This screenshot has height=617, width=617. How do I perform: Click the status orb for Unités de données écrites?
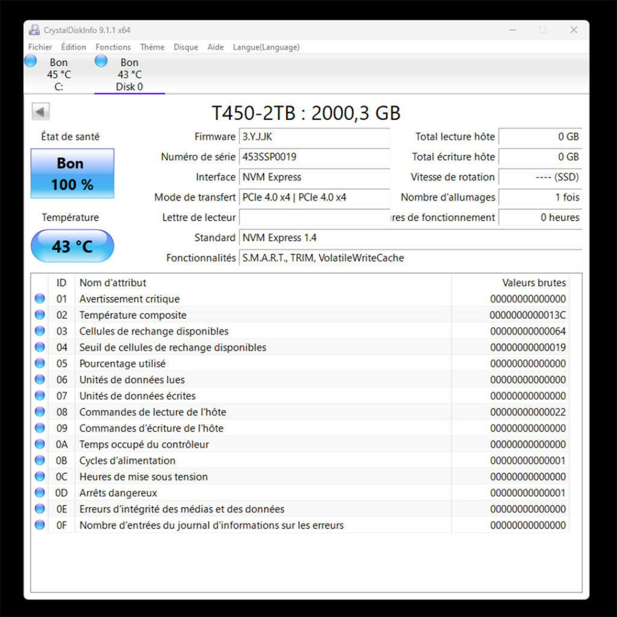(40, 395)
